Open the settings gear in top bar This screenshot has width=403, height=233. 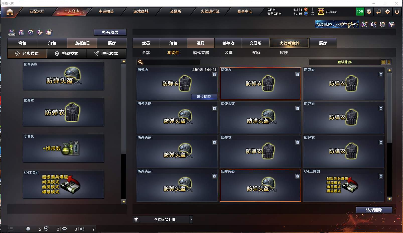coord(388,12)
